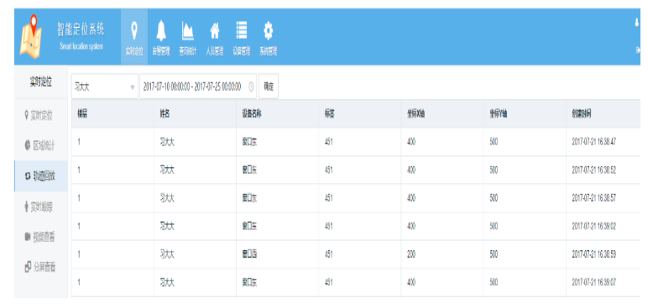Click 窗口东 device in the 16:38:47 row
648x304 pixels.
point(249,142)
